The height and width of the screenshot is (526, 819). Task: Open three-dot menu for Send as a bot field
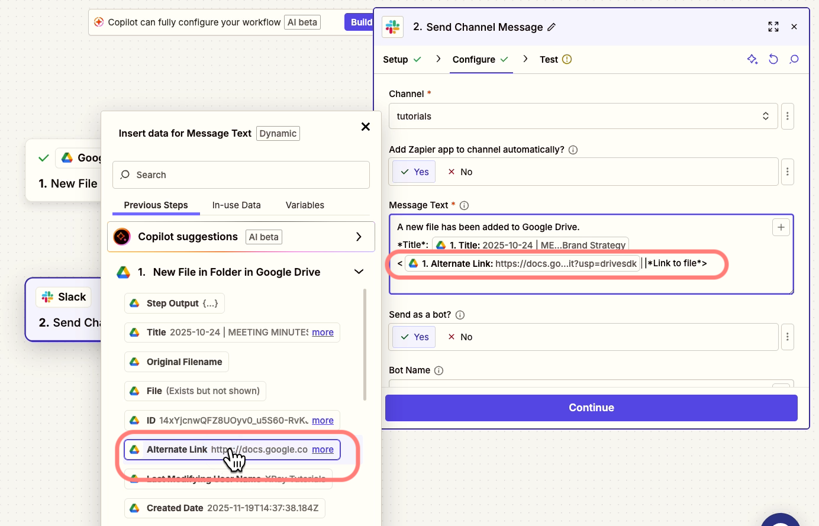[x=788, y=337]
